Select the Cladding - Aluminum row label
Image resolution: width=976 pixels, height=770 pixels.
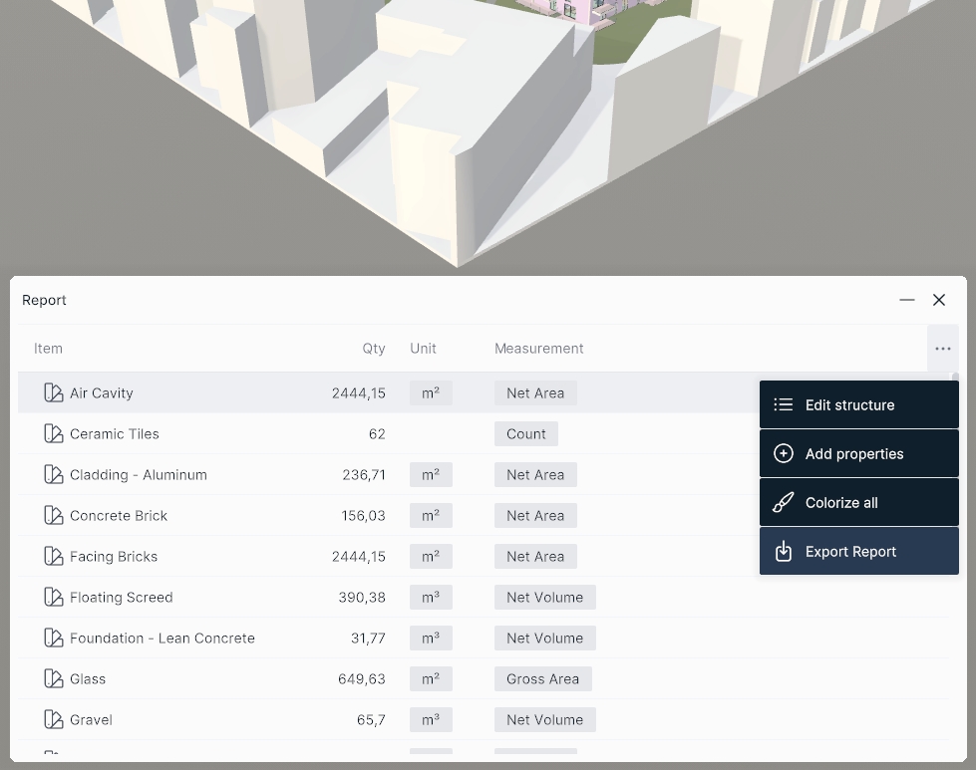[x=139, y=474]
